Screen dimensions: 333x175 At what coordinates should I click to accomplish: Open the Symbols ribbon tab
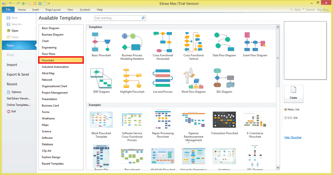85,10
